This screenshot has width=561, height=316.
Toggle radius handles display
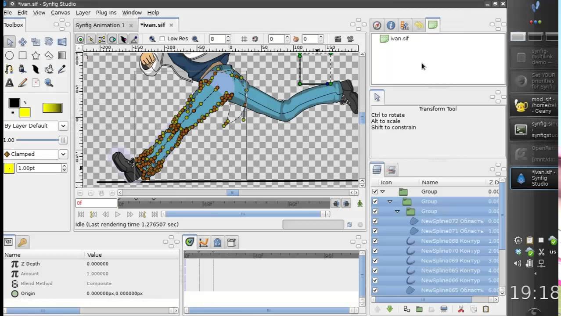[112, 39]
